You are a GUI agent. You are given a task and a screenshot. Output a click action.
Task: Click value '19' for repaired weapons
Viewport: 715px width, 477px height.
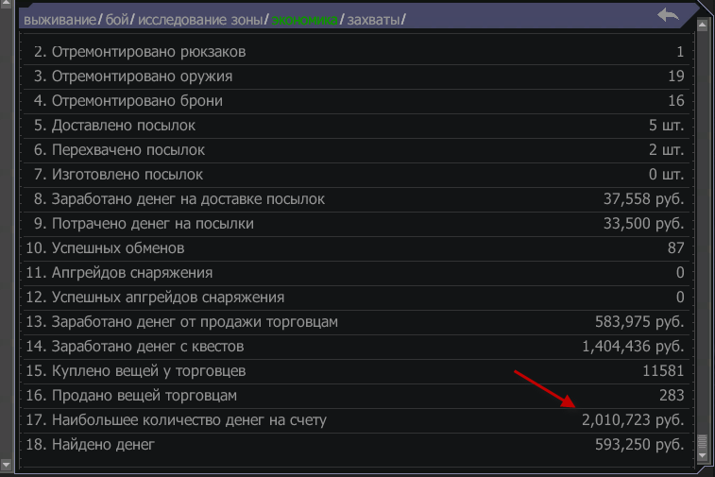tap(676, 77)
